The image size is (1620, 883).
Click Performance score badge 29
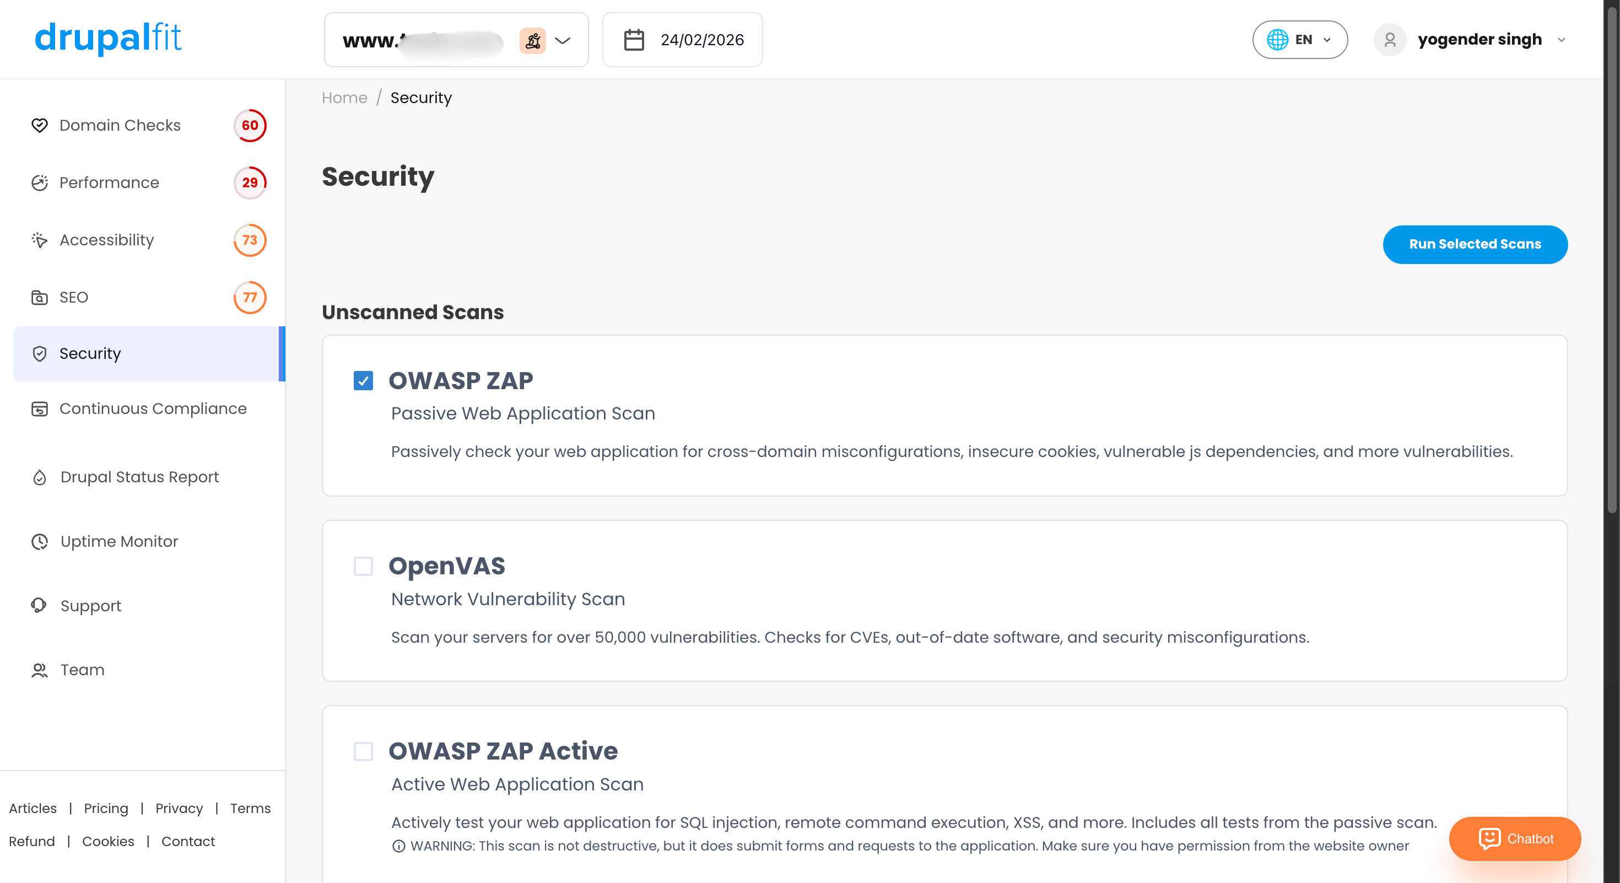point(250,182)
